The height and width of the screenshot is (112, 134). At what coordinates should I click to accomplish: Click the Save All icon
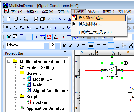[x=43, y=19]
